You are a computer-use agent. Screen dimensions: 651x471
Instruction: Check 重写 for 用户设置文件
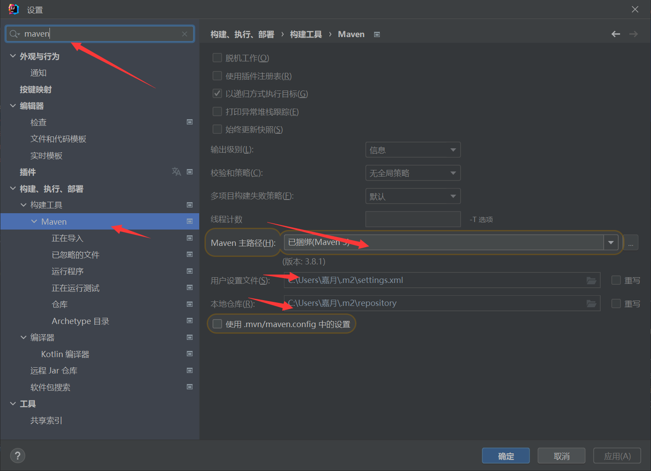tap(616, 280)
